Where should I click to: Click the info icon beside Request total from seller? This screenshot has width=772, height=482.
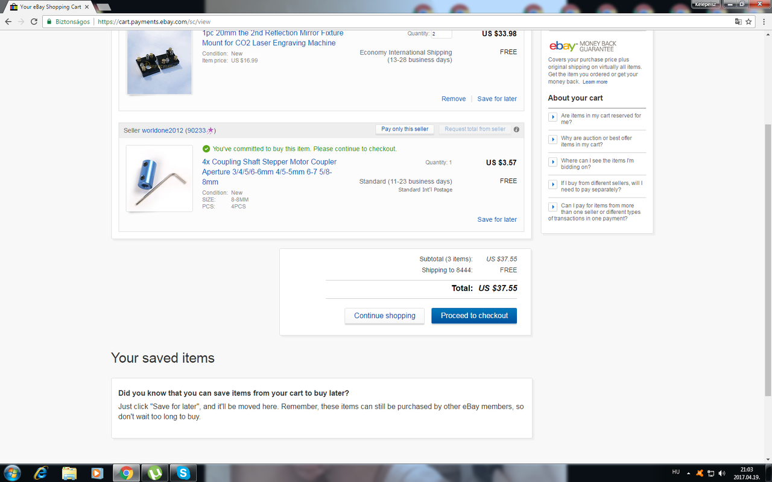(x=516, y=130)
